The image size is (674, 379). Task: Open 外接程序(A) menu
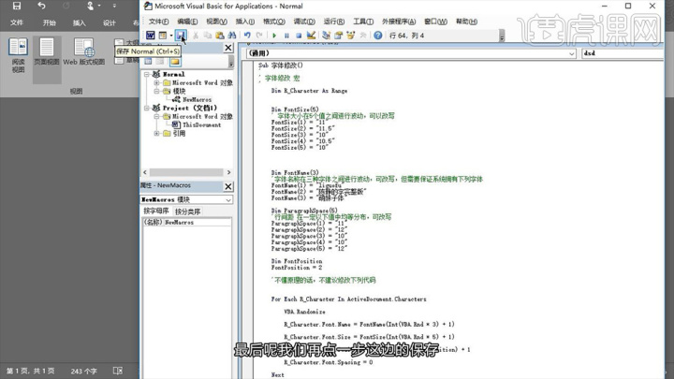tap(399, 22)
